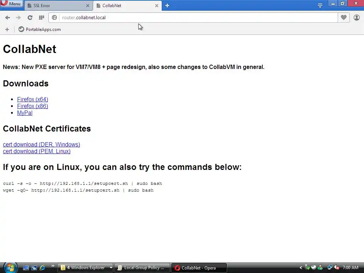364x273 pixels.
Task: Bookmark page with heart icon
Action: point(344,18)
